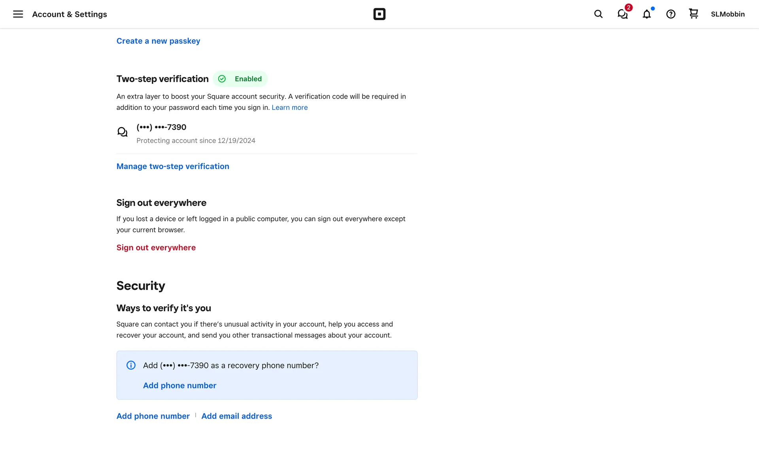Click the red Sign out everywhere link

[x=156, y=248]
